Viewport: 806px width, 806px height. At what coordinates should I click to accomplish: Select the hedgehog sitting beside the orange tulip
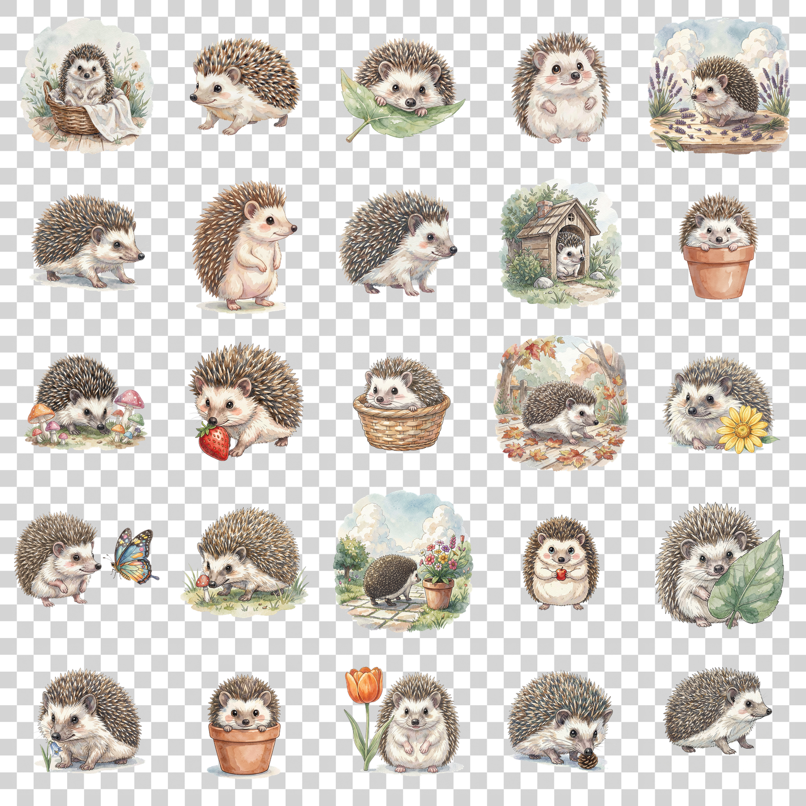tap(419, 725)
